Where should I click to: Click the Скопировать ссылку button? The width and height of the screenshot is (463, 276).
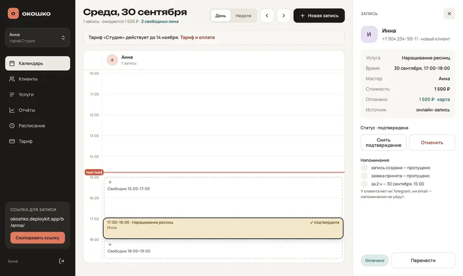(x=37, y=237)
